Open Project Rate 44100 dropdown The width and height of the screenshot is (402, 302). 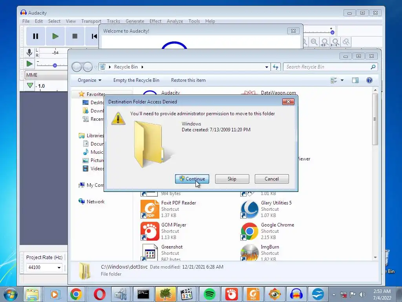click(x=59, y=267)
